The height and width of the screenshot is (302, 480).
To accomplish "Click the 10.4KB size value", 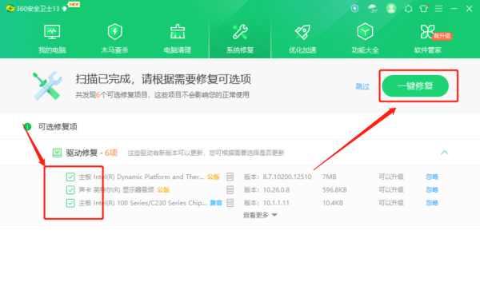I will click(333, 203).
